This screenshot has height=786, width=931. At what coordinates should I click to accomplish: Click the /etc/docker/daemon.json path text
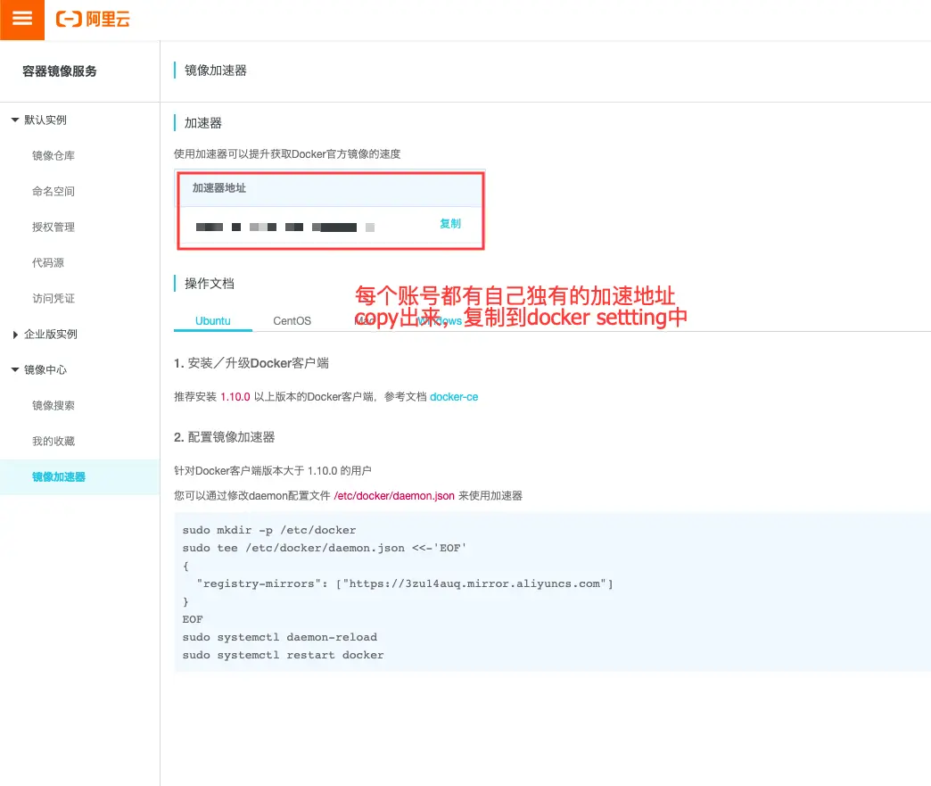coord(394,495)
